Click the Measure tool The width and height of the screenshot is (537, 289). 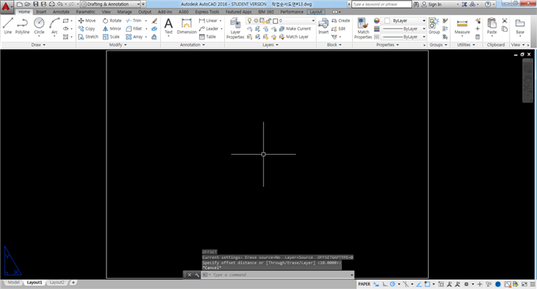(462, 28)
